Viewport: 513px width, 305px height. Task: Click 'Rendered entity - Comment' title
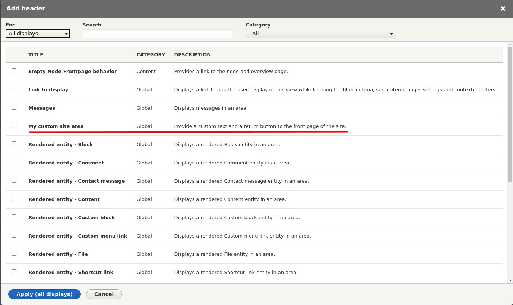coord(66,163)
